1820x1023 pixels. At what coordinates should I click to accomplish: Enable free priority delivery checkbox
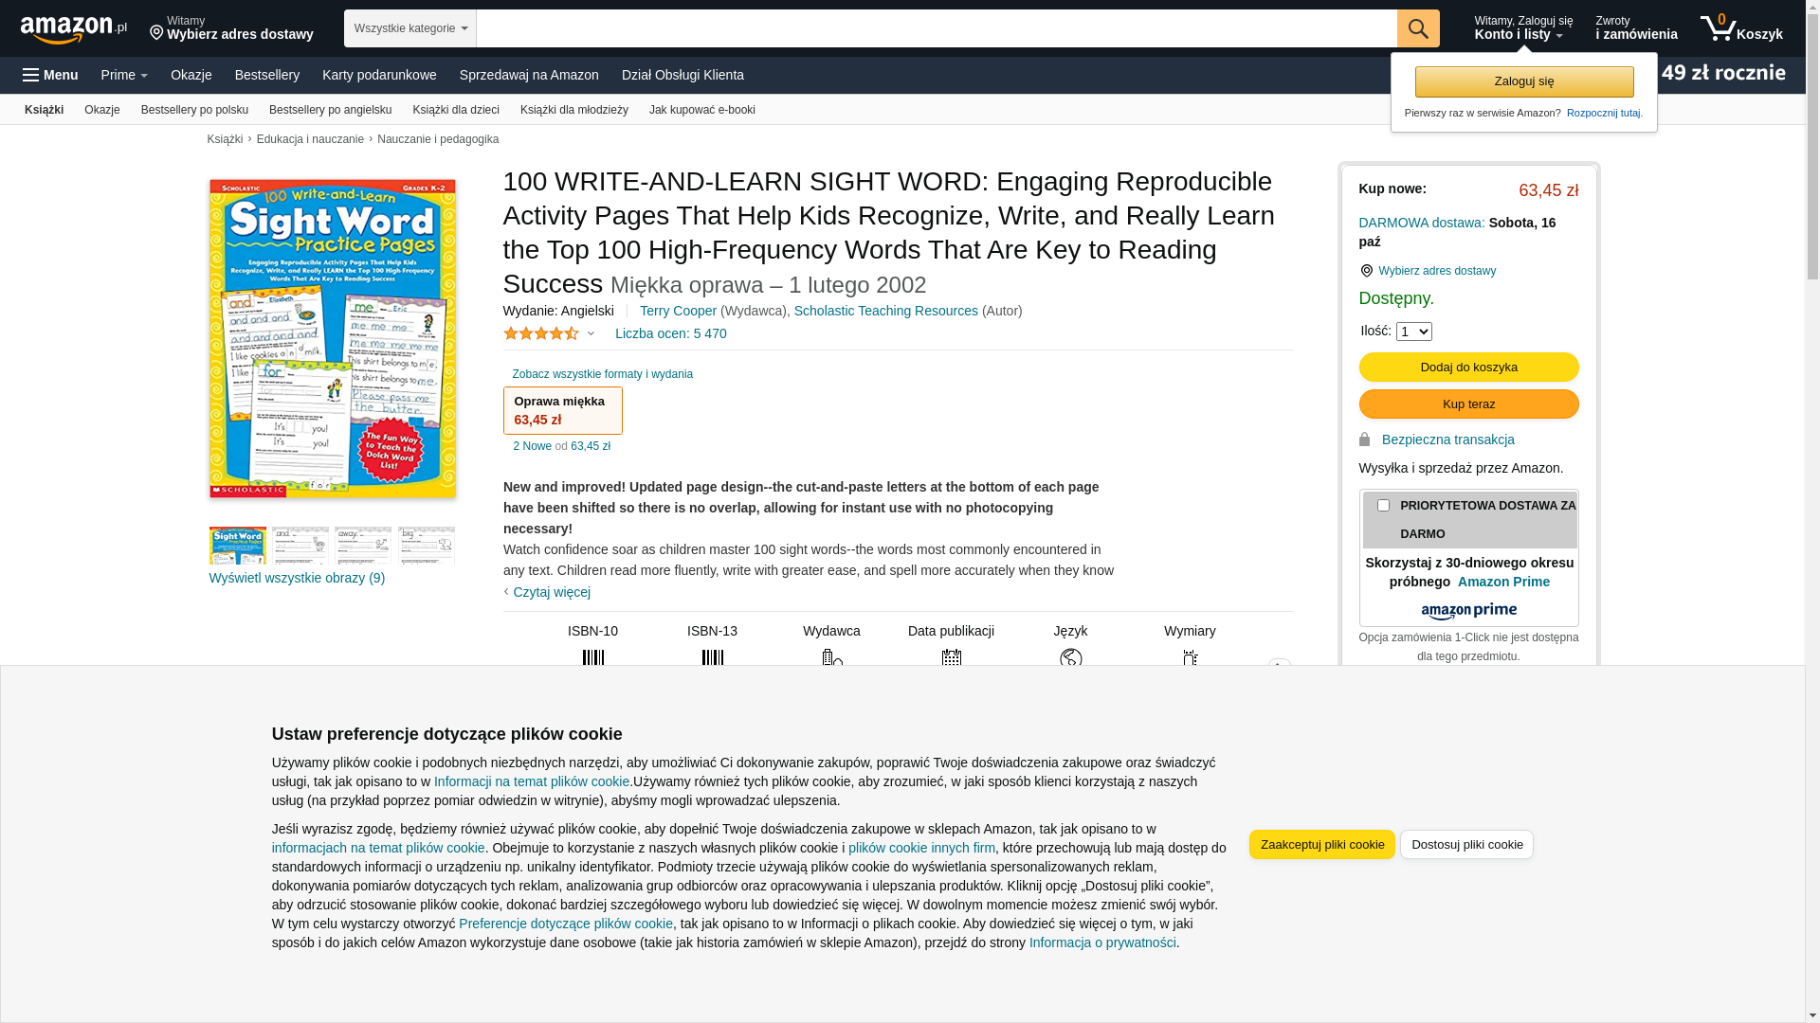[x=1383, y=506]
